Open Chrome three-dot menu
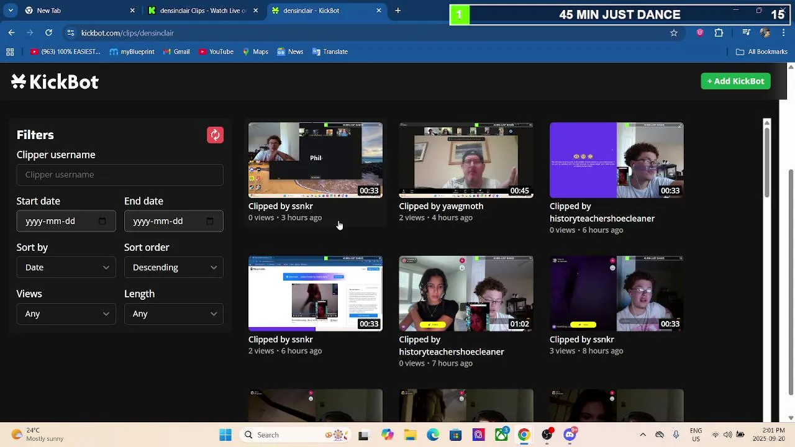This screenshot has width=795, height=447. [785, 33]
